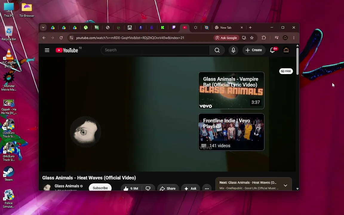Select (64x)Euro Truck Simulator shortcut
The height and width of the screenshot is (215, 344).
(x=9, y=152)
